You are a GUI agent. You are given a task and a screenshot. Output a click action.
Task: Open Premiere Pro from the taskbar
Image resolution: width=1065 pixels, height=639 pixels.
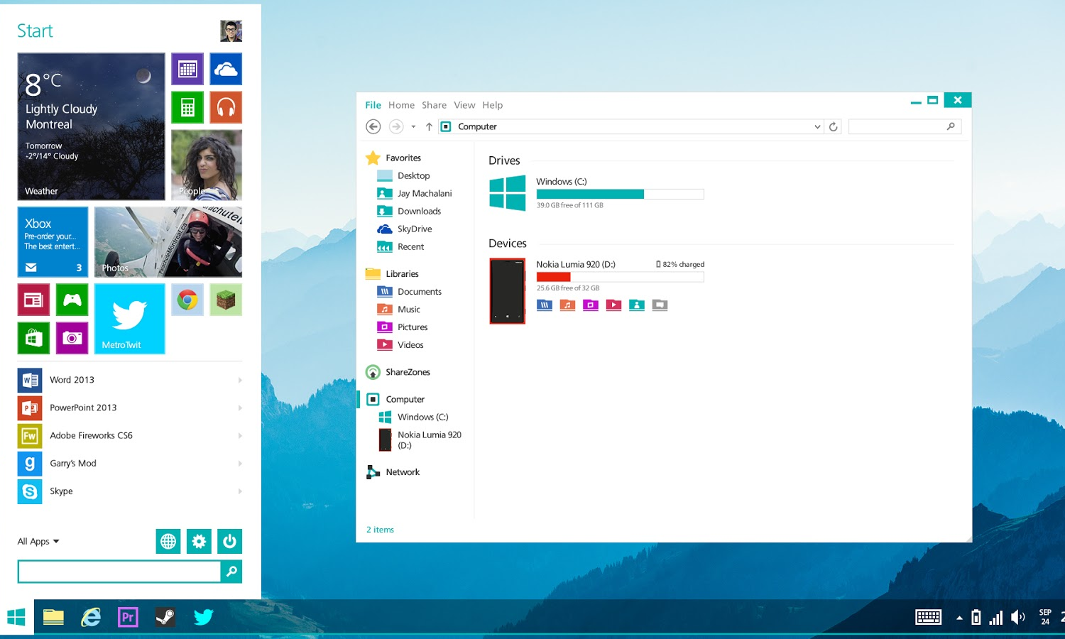[128, 617]
